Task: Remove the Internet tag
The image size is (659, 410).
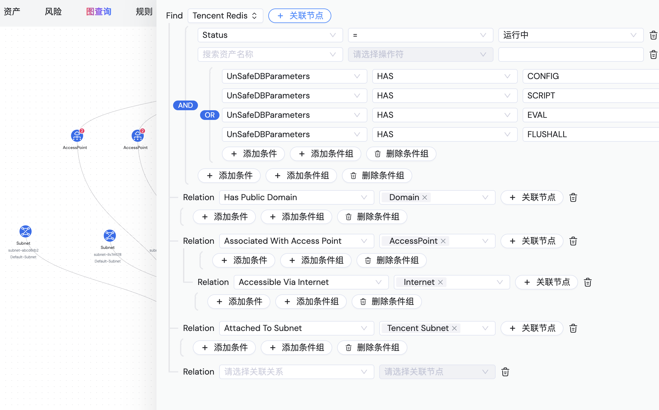Action: coord(440,282)
